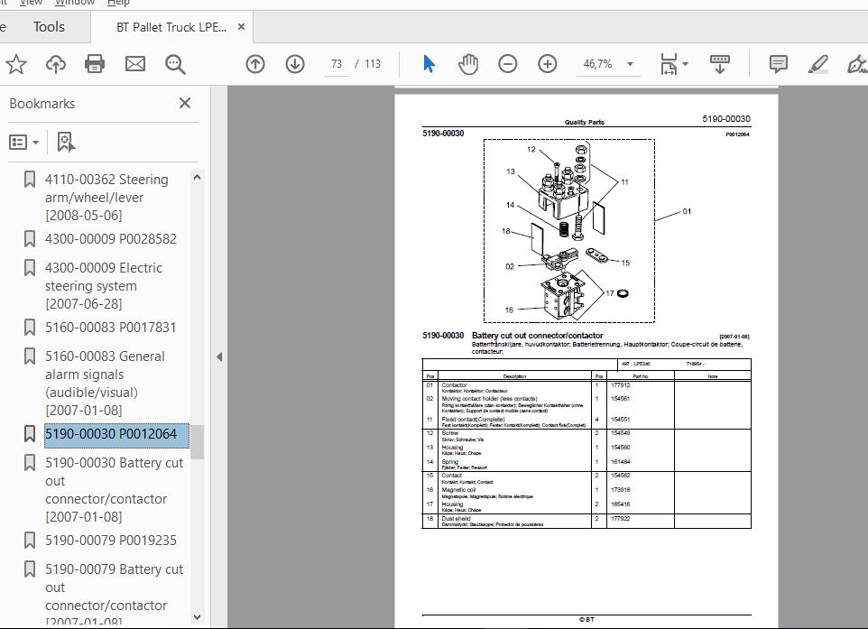
Task: Go to previous page with up arrow
Action: (x=255, y=64)
